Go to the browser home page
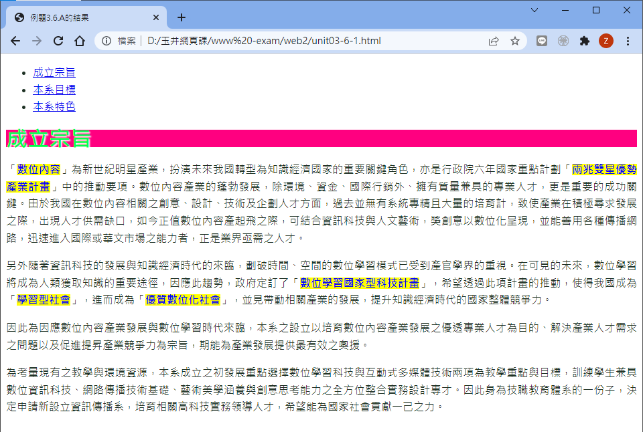Image resolution: width=643 pixels, height=432 pixels. tap(79, 41)
